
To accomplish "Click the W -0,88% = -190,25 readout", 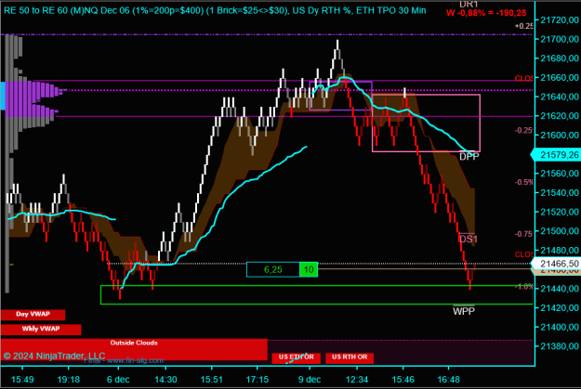I will pos(486,13).
